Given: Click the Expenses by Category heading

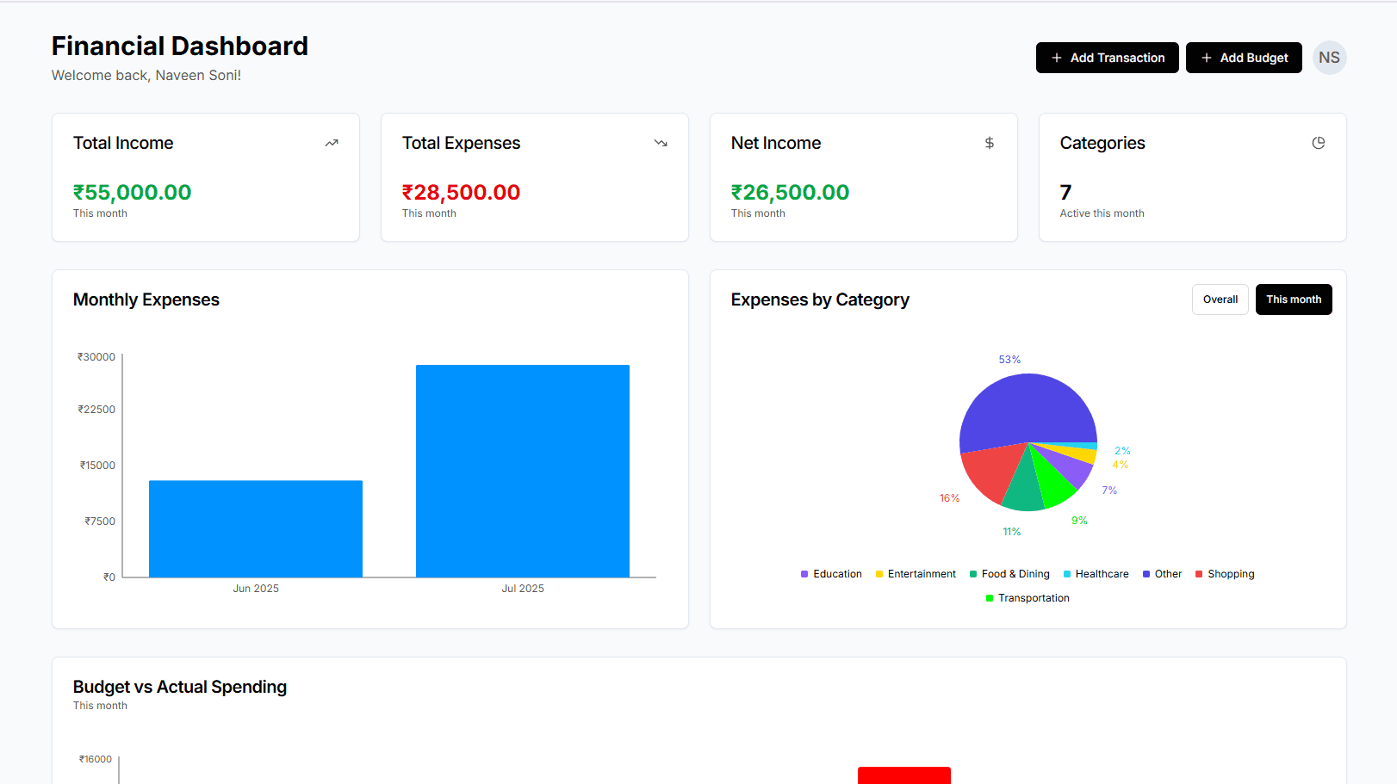Looking at the screenshot, I should 820,299.
